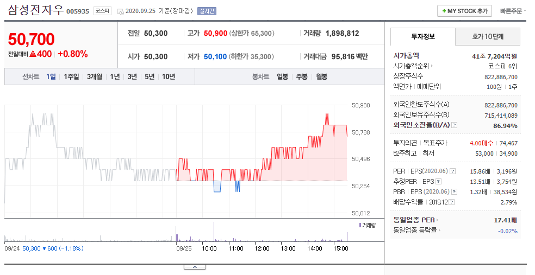The image size is (535, 275).
Task: Click the 코스피 market badge
Action: [102, 11]
